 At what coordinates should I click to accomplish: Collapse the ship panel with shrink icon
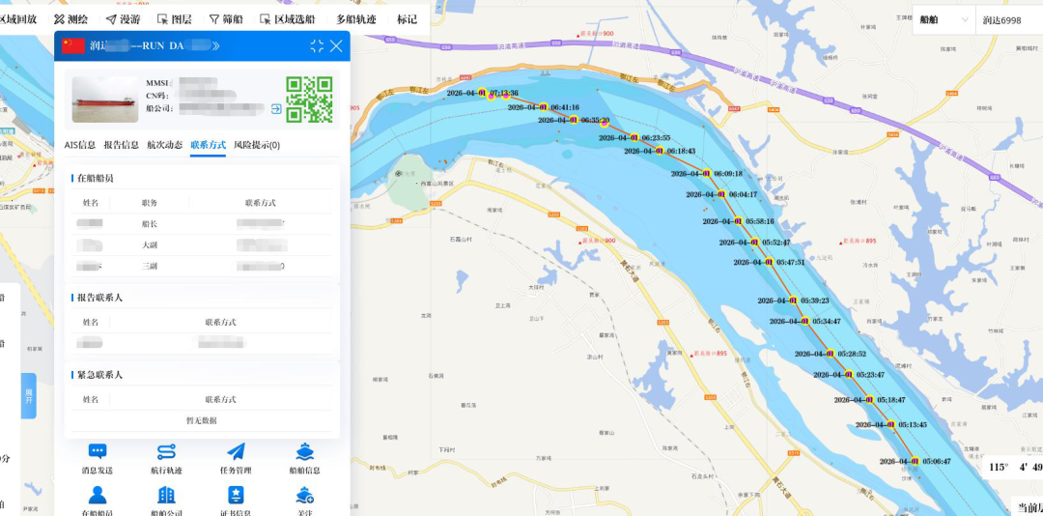[x=317, y=46]
